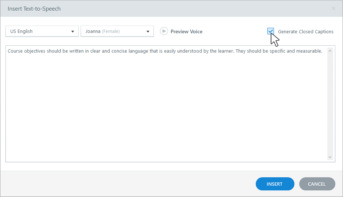Place cursor on the word "measurable"
Image resolution: width=343 pixels, height=197 pixels.
pos(309,51)
